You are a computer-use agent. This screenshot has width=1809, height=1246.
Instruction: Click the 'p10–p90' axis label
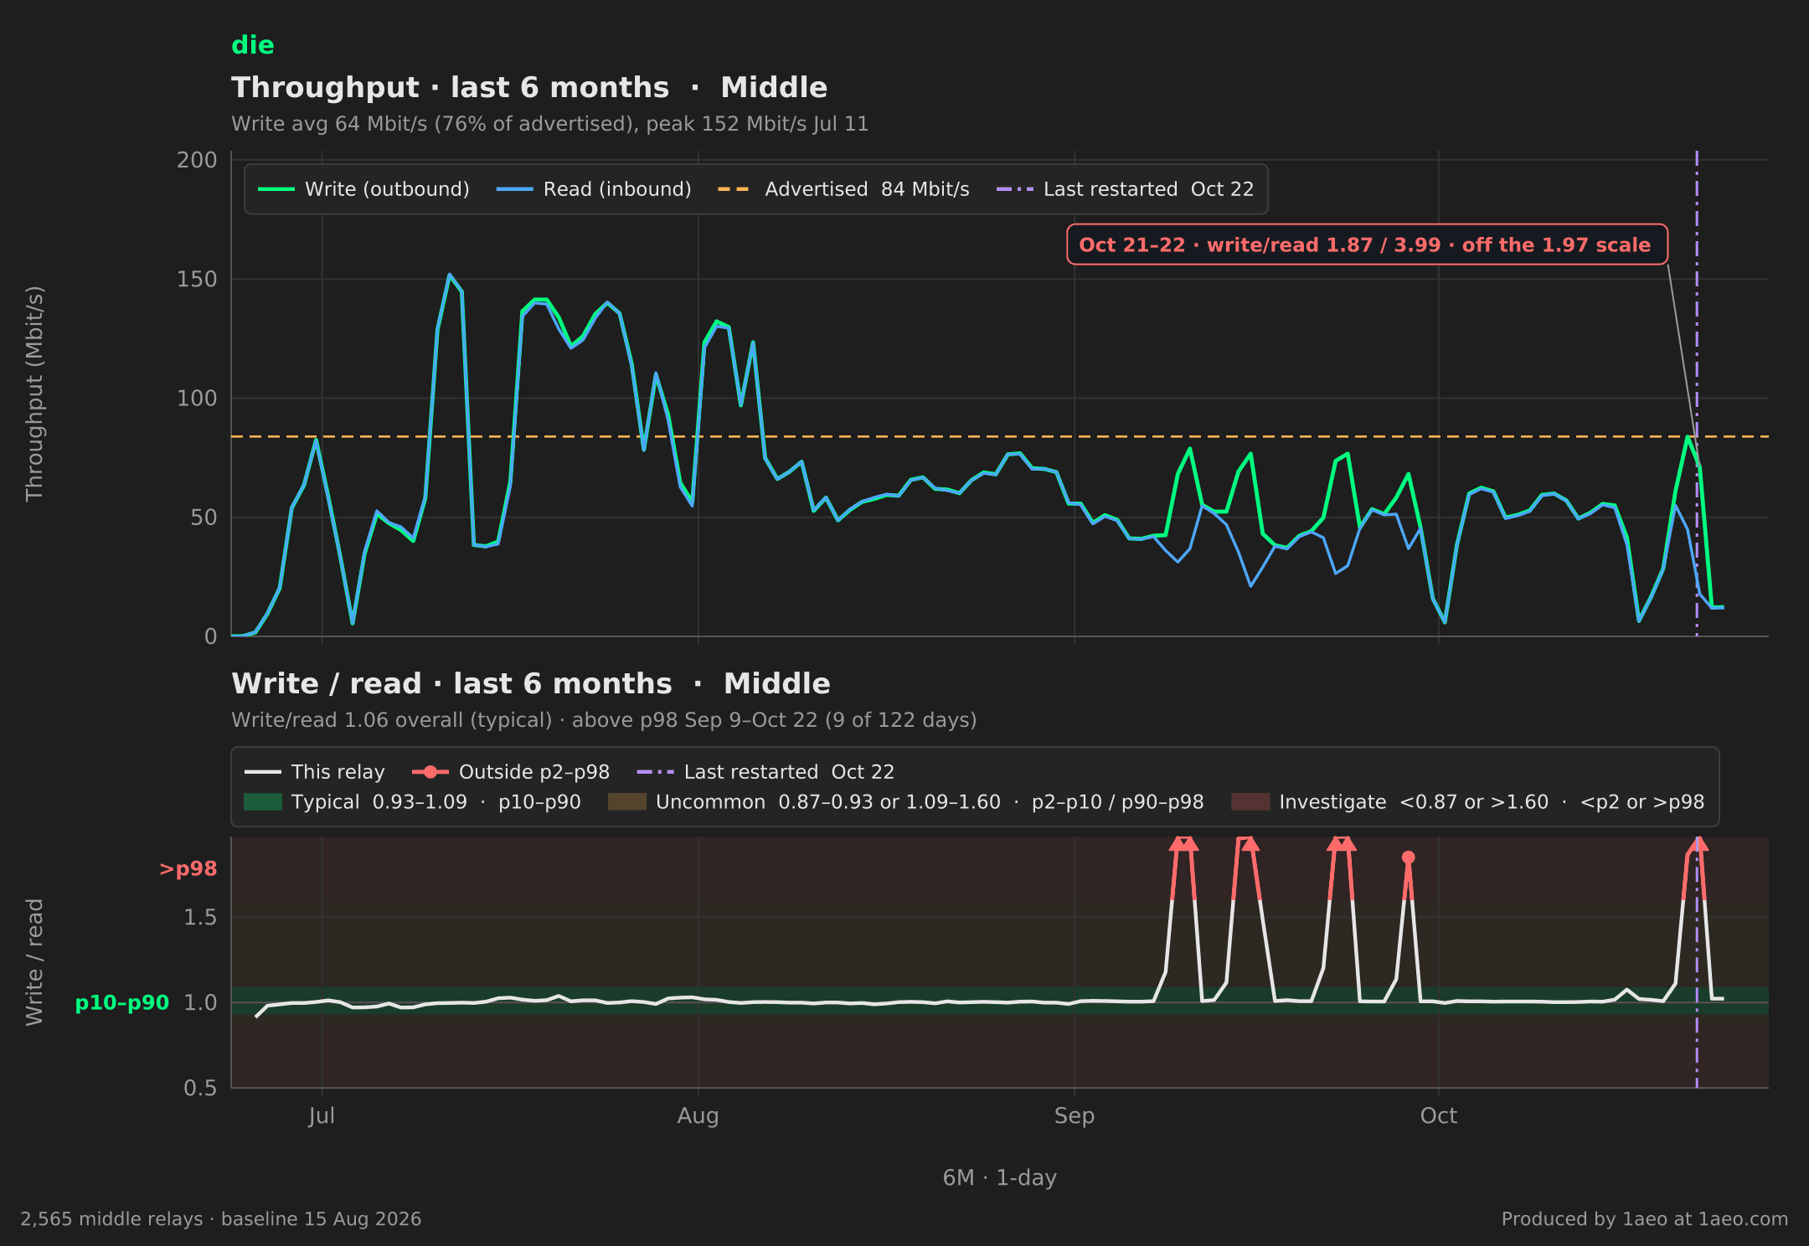[x=122, y=1002]
